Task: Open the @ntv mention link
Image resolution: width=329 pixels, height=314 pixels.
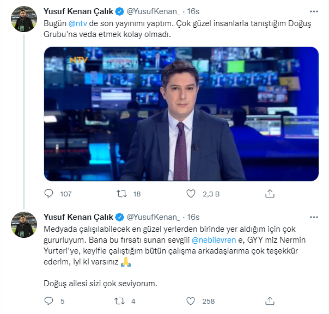Action: (x=78, y=23)
